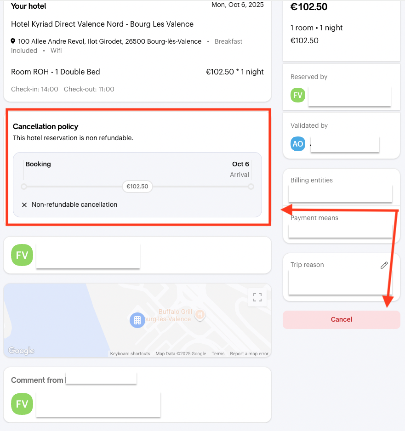Click the Billing entities field
Viewport: 405px width, 431px height.
pos(340,193)
